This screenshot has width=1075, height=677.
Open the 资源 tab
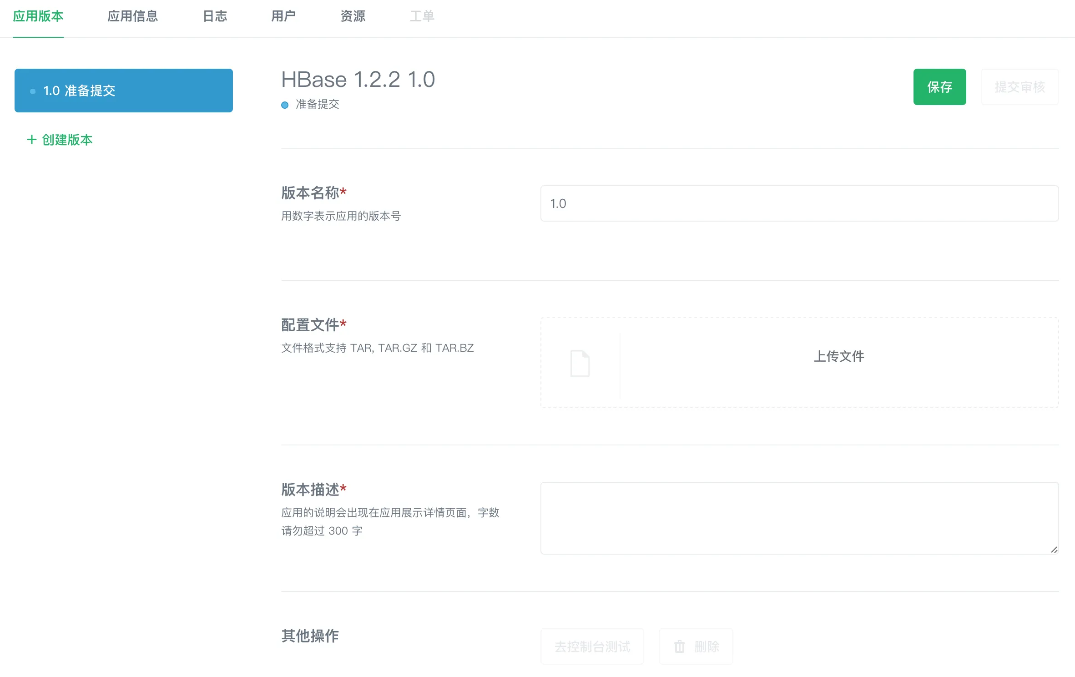pyautogui.click(x=352, y=16)
